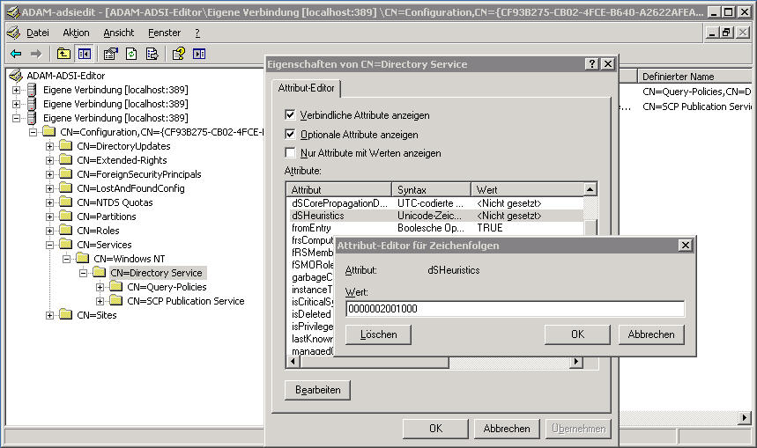Screen dimensions: 757x448
Task: Click the Wert input field with 0000002001000
Action: pos(515,309)
